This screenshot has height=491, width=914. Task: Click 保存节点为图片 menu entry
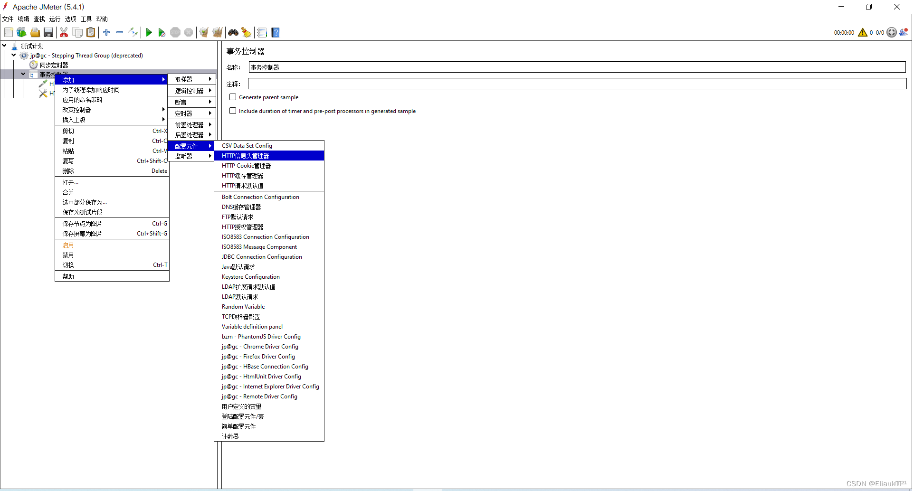pyautogui.click(x=112, y=224)
